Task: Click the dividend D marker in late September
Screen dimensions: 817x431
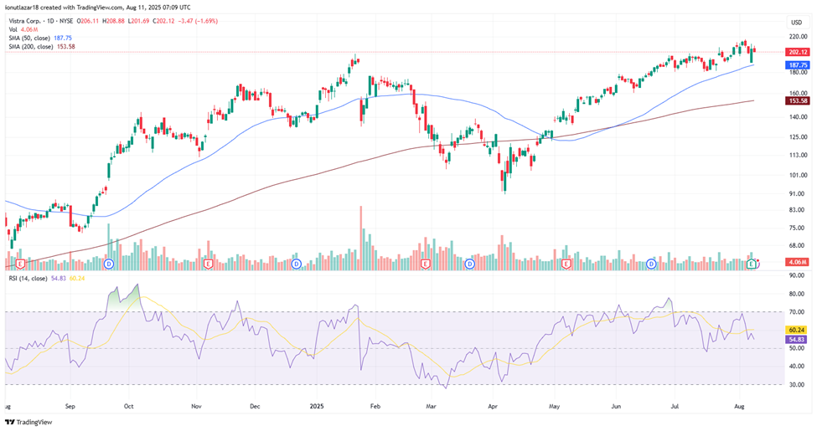Action: (109, 264)
